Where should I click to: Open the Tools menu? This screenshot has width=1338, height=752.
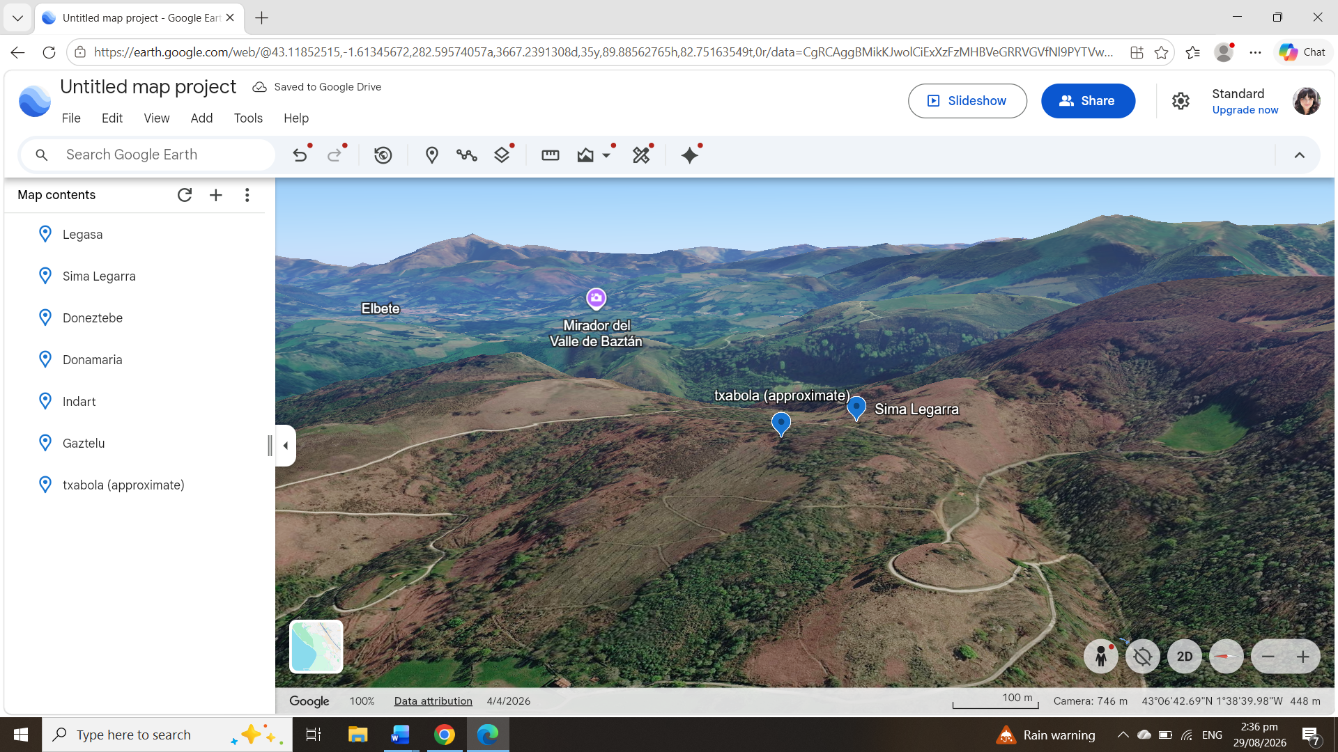tap(248, 118)
